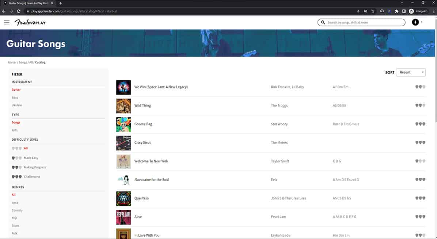The image size is (437, 239).
Task: Open song We Win (Space Jam: A New Legacy)
Action: (161, 87)
